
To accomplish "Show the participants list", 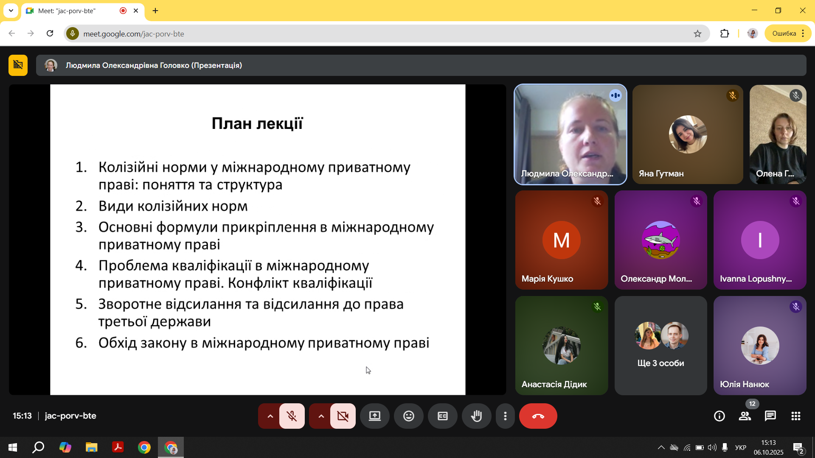I will coord(745,416).
